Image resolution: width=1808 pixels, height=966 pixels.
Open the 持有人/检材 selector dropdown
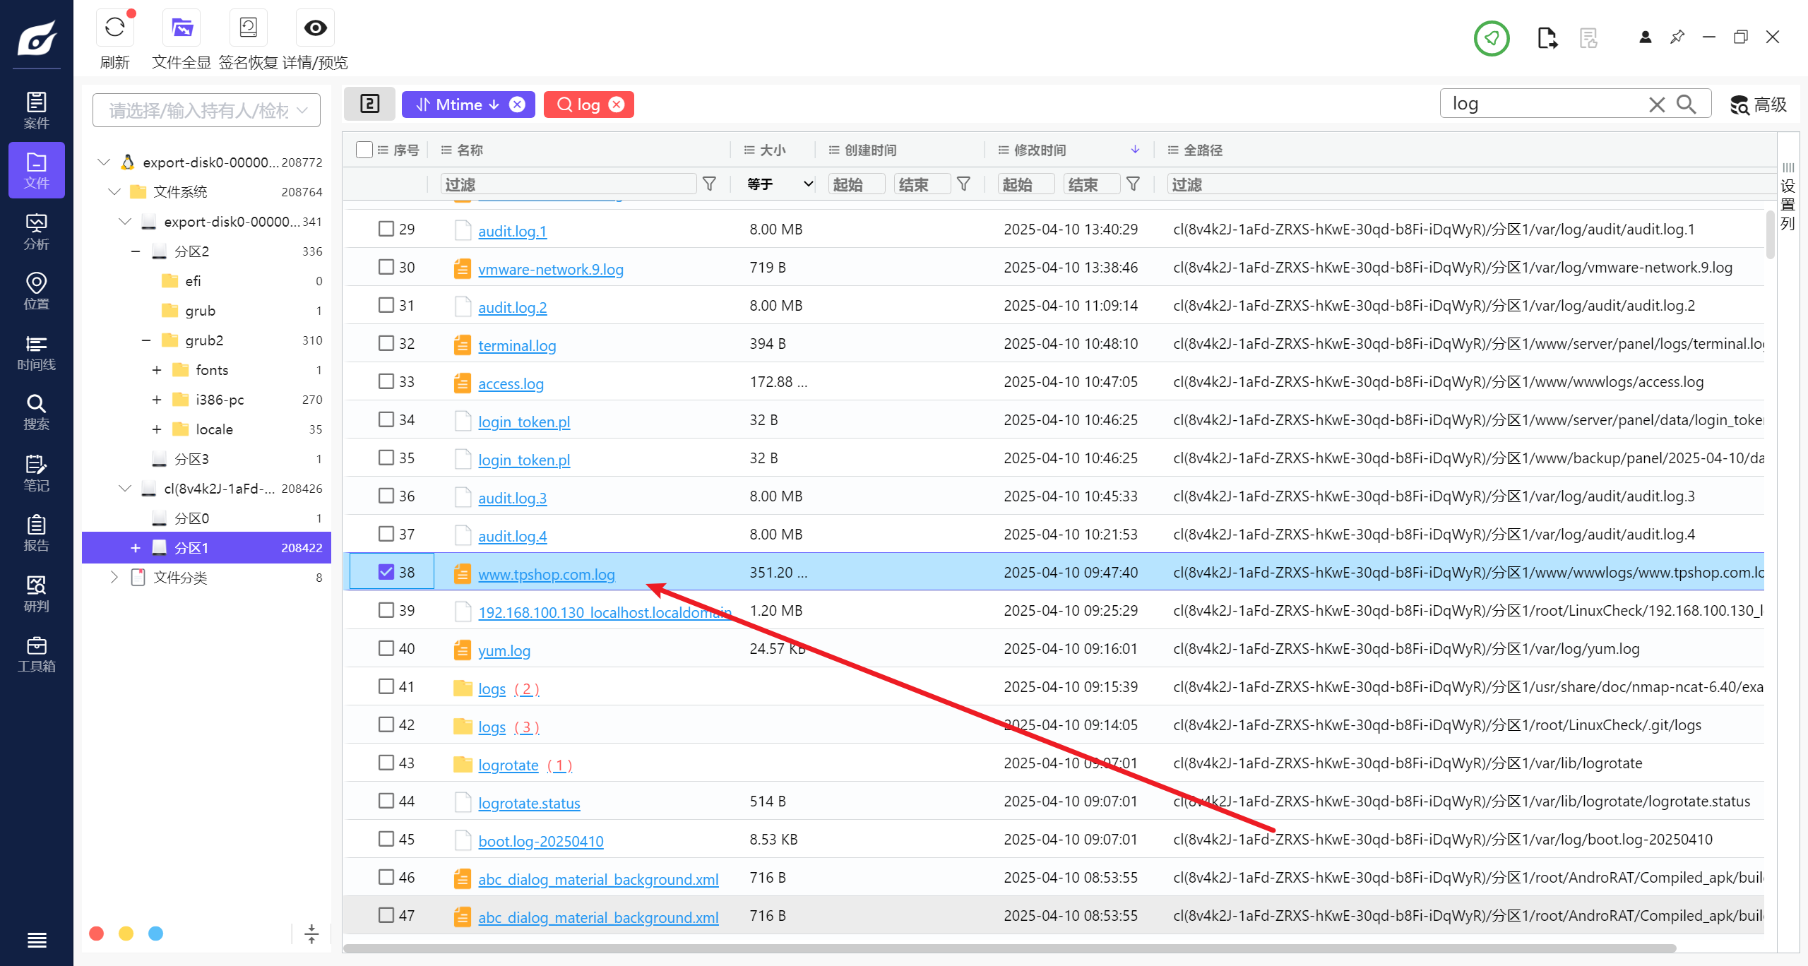pos(206,110)
